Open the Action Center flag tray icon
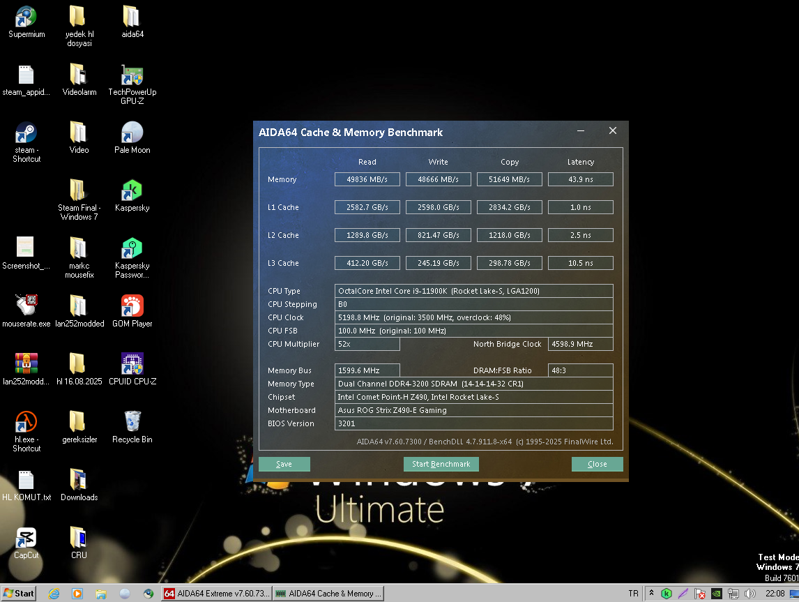The height and width of the screenshot is (602, 799). click(x=700, y=594)
